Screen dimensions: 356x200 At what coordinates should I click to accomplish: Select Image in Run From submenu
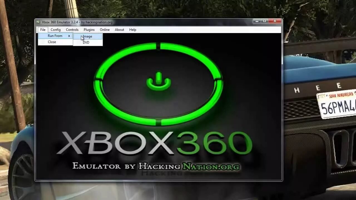(88, 36)
